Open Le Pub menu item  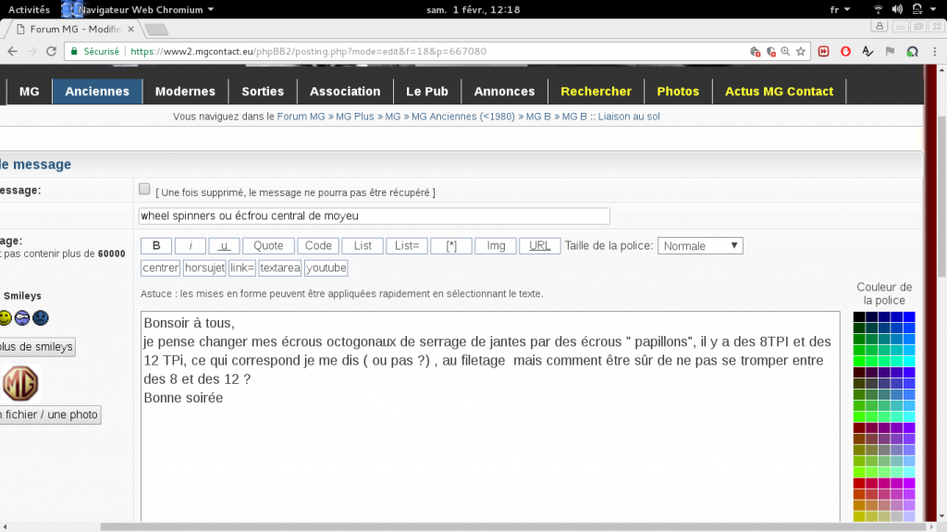[427, 92]
